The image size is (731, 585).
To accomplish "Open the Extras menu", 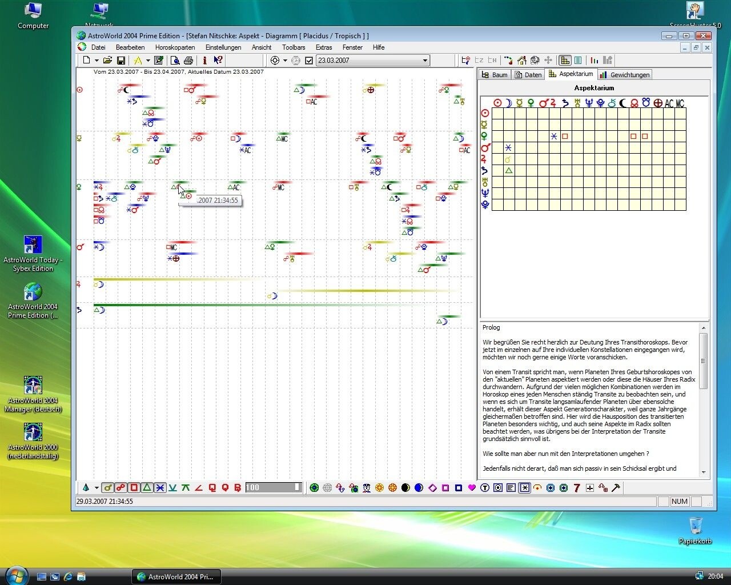I will (x=324, y=47).
